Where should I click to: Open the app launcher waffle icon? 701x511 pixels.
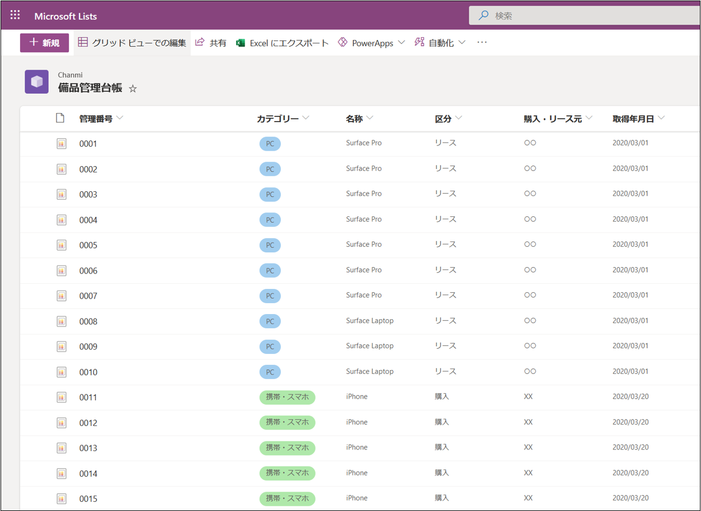15,15
